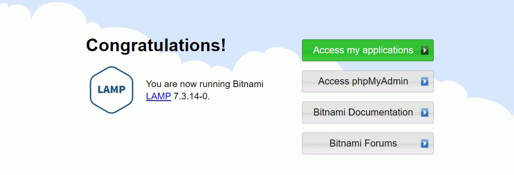Image resolution: width=514 pixels, height=175 pixels.
Task: Click the hexagonal LAMP logo
Action: (111, 90)
